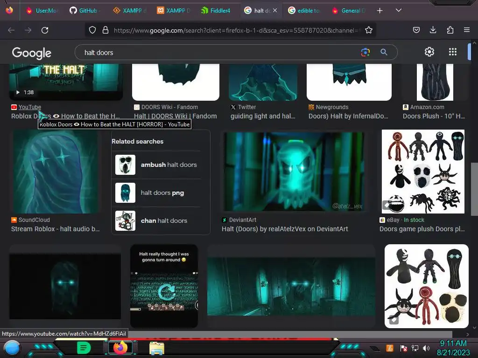Viewport: 478px width, 358px height.
Task: Reload the current Google page
Action: pos(45,30)
